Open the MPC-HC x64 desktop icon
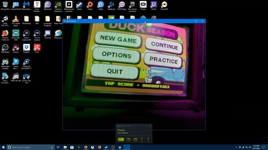Image resolution: width=268 pixels, height=150 pixels. pos(16,77)
